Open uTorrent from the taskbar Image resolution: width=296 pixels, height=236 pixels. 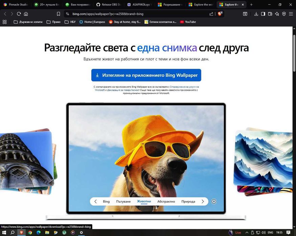click(64, 232)
